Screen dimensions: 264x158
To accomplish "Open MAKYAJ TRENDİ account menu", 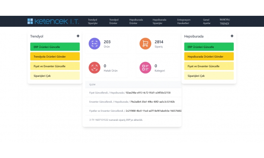I will [225, 21].
